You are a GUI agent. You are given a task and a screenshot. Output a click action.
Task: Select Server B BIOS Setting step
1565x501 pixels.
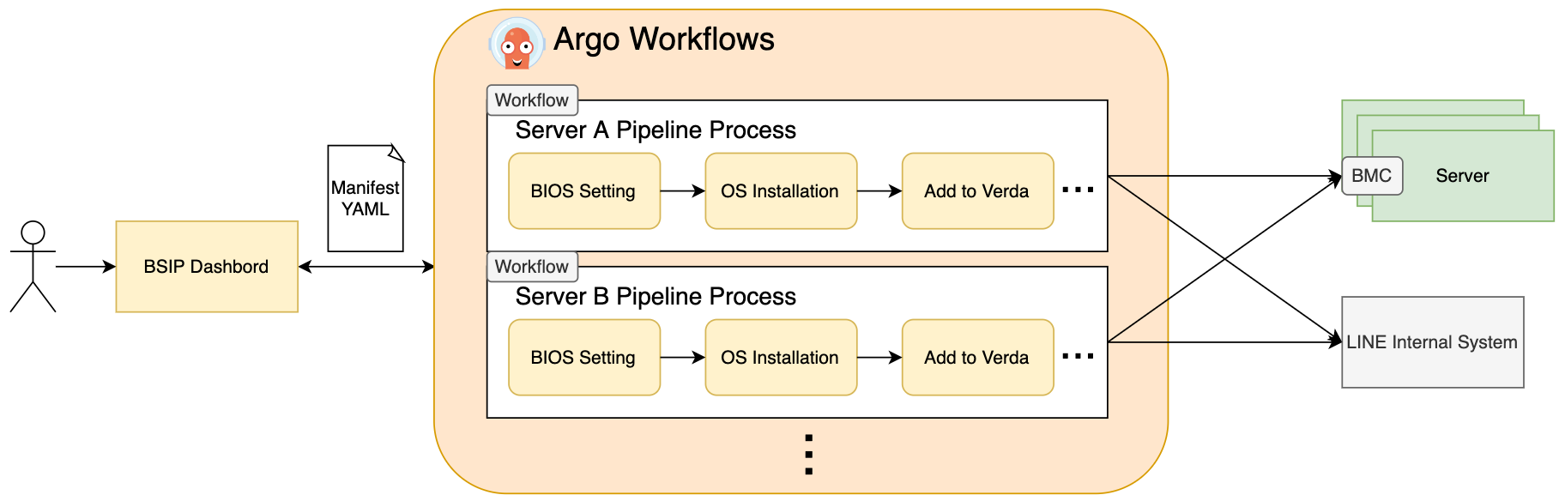click(583, 358)
